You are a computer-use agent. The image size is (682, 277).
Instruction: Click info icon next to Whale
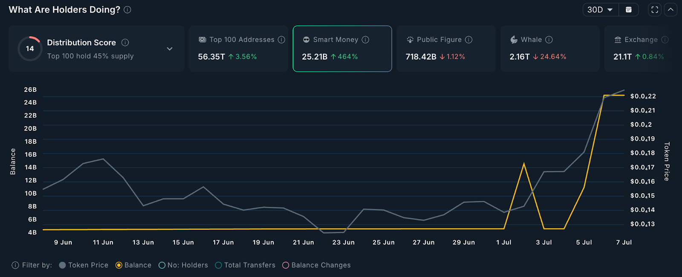click(549, 40)
